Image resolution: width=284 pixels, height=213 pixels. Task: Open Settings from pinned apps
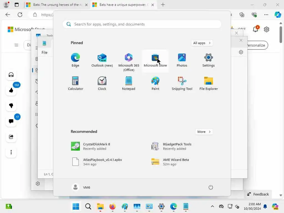209,60
